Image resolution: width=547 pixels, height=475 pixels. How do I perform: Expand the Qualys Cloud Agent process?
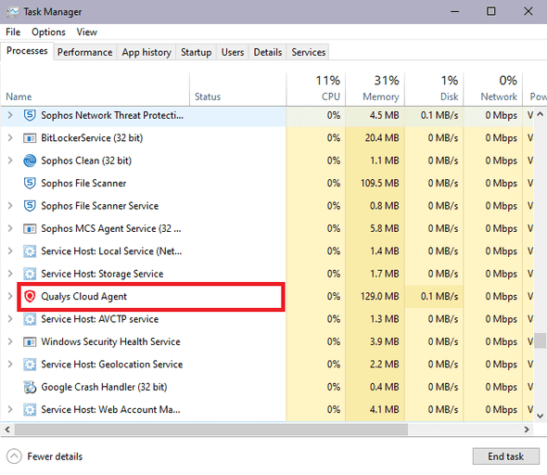pos(10,296)
